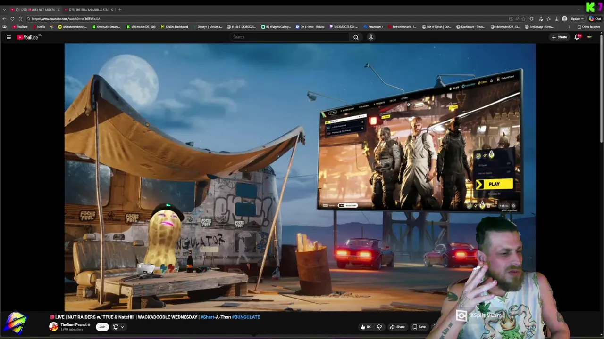Open the KickBot Dashboard bookmark

point(174,27)
